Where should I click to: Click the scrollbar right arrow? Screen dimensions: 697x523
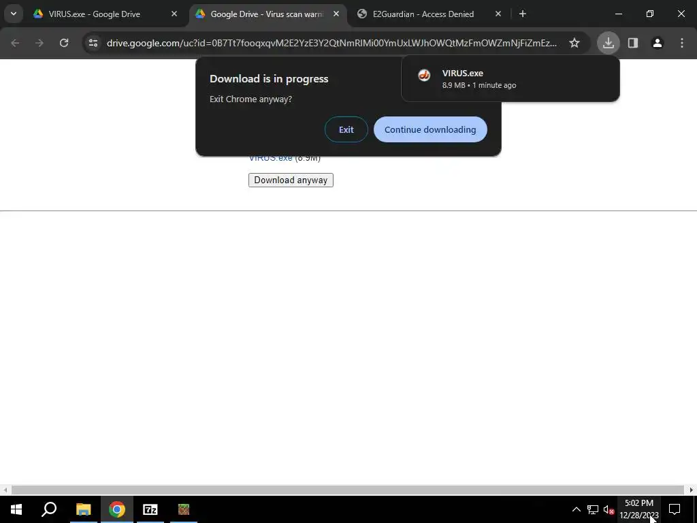(x=692, y=490)
